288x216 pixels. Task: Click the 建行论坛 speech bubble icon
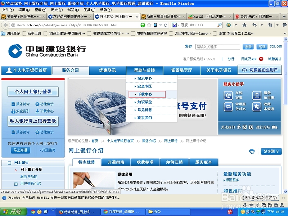274,127
